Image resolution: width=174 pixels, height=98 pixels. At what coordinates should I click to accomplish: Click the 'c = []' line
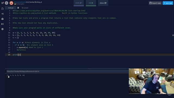(16, 38)
